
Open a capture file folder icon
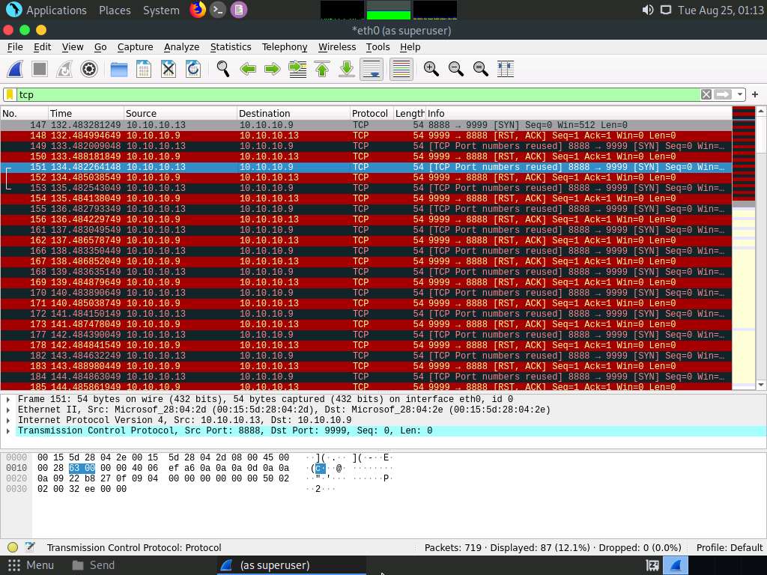tap(119, 69)
